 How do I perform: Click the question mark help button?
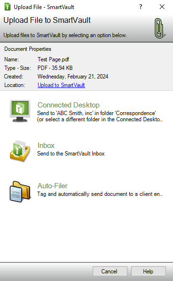click(x=141, y=7)
